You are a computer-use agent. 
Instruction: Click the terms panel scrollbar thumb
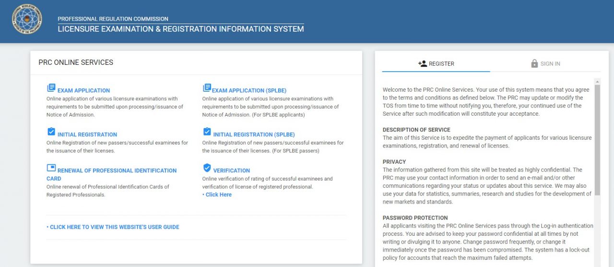[597, 140]
